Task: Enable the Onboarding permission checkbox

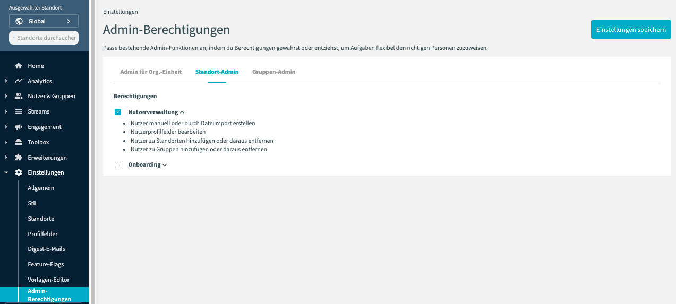Action: 118,165
